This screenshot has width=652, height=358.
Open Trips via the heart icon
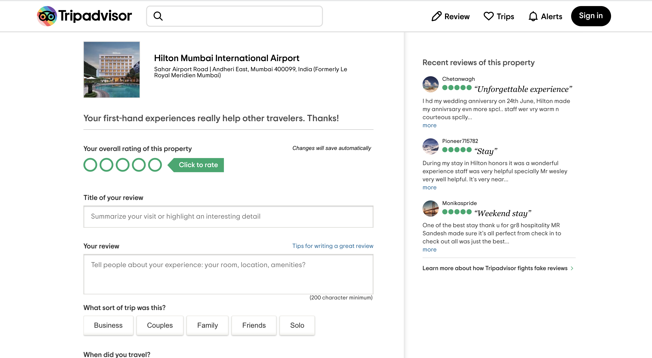click(488, 16)
